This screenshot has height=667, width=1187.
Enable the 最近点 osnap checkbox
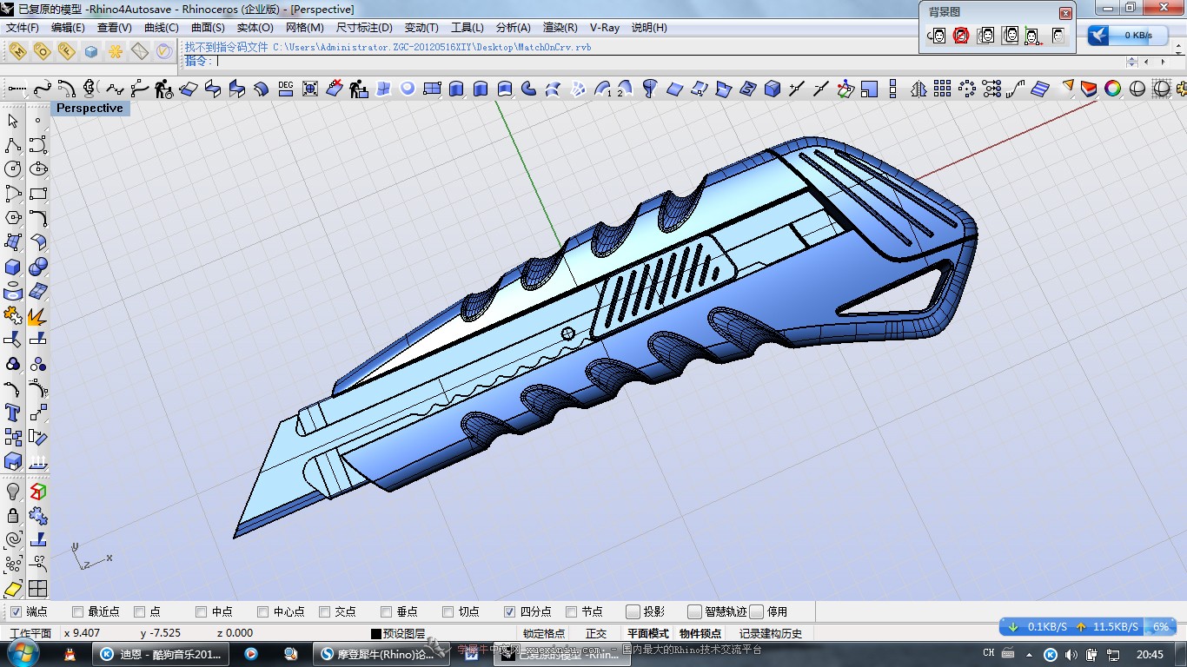pos(78,611)
